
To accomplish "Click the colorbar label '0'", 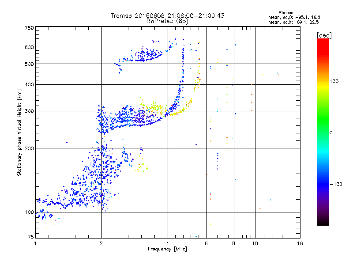I will coord(330,133).
